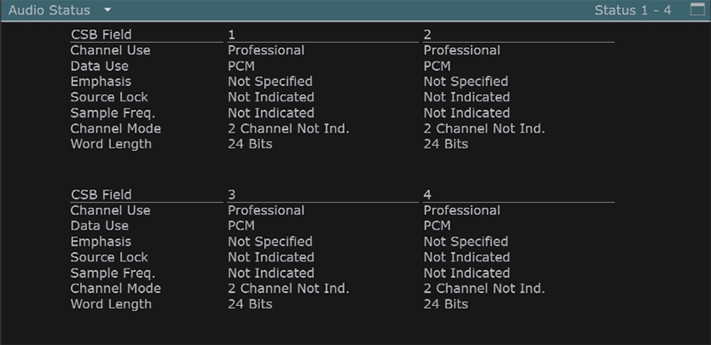Viewport: 711px width, 345px height.
Task: Click channel 4 Sample Freq. Not Indicated
Action: (467, 273)
